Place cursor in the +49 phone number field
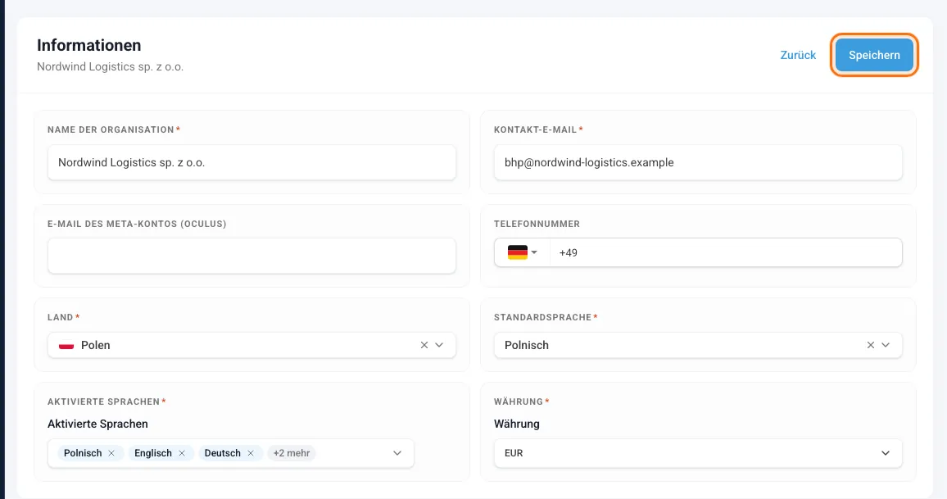 [726, 252]
